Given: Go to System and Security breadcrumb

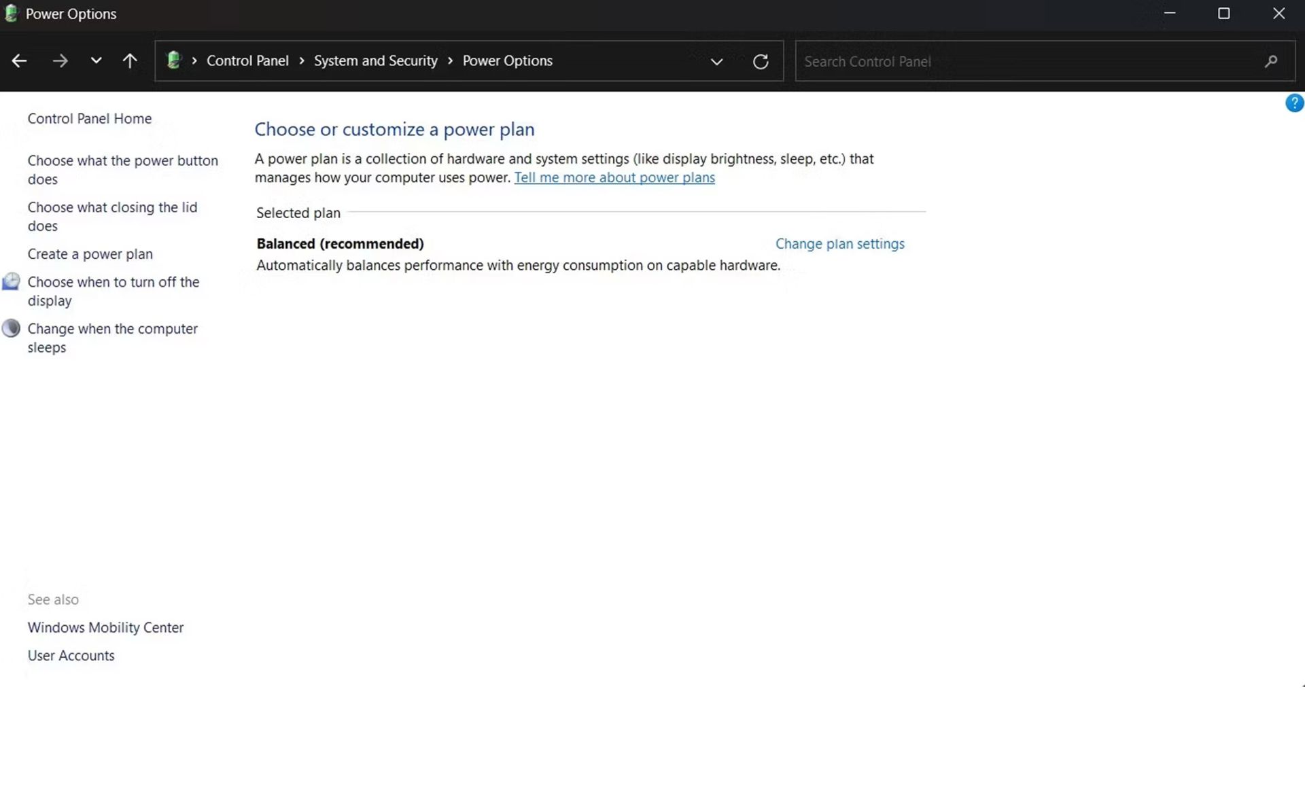Looking at the screenshot, I should pos(375,61).
